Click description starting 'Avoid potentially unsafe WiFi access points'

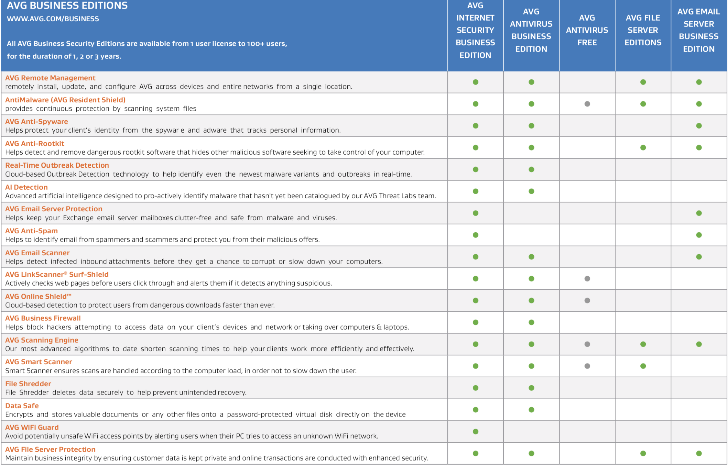pos(192,436)
